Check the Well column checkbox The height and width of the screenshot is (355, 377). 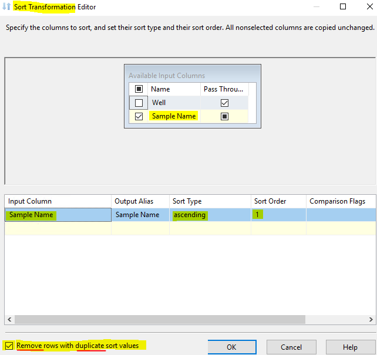pos(139,103)
